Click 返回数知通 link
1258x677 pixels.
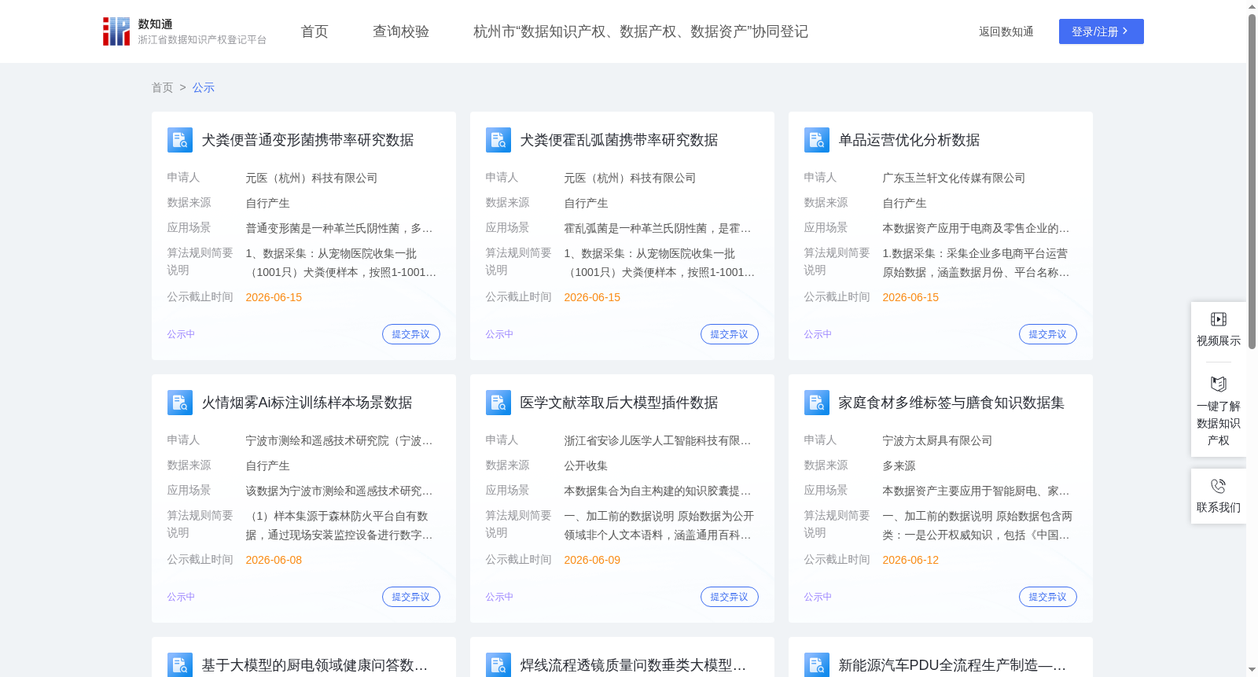pyautogui.click(x=1006, y=31)
